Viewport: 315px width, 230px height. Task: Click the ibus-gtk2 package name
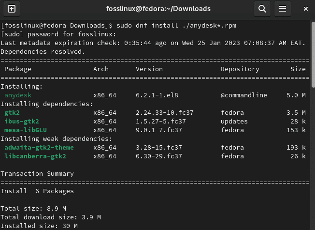pos(22,122)
